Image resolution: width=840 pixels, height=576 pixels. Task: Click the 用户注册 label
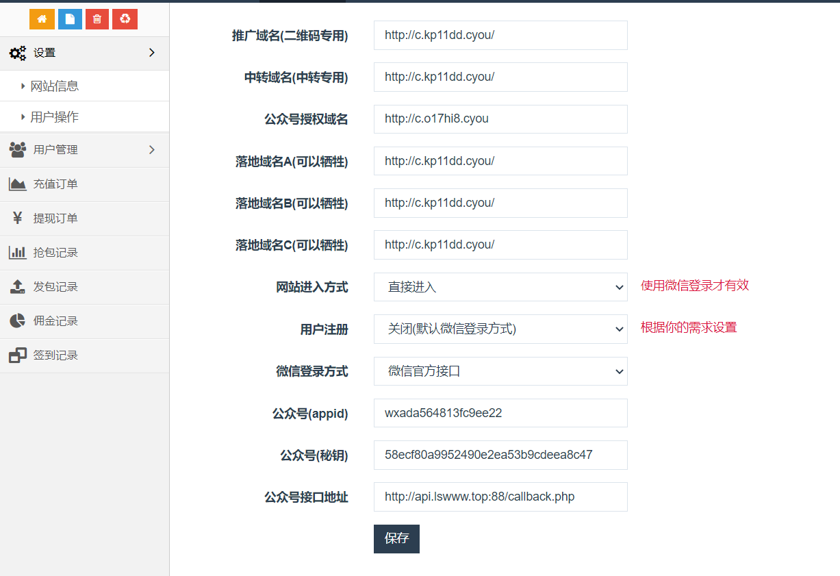point(324,329)
